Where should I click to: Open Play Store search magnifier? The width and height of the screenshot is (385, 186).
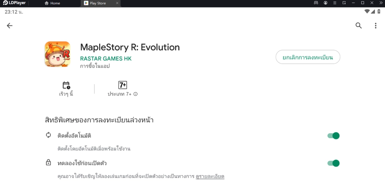359,26
